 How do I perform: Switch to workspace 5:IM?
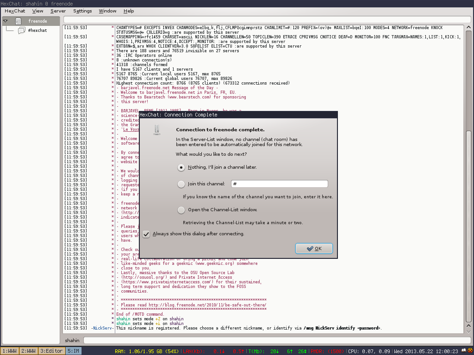click(73, 351)
